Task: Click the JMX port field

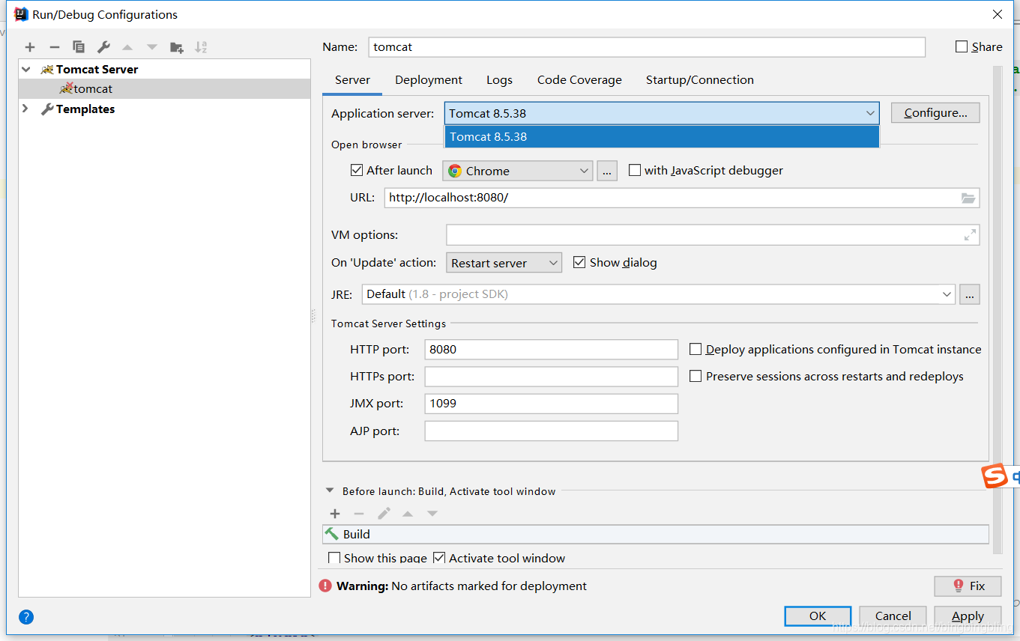Action: (551, 404)
